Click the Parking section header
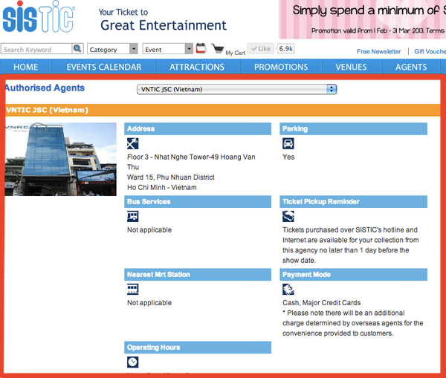446x378 pixels. coord(353,128)
